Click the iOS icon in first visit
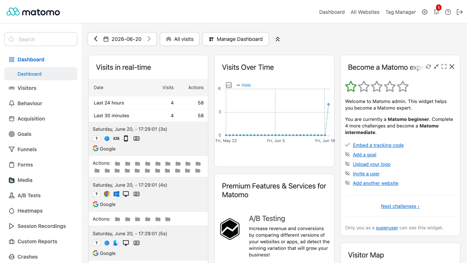The image size is (467, 263). click(x=116, y=138)
